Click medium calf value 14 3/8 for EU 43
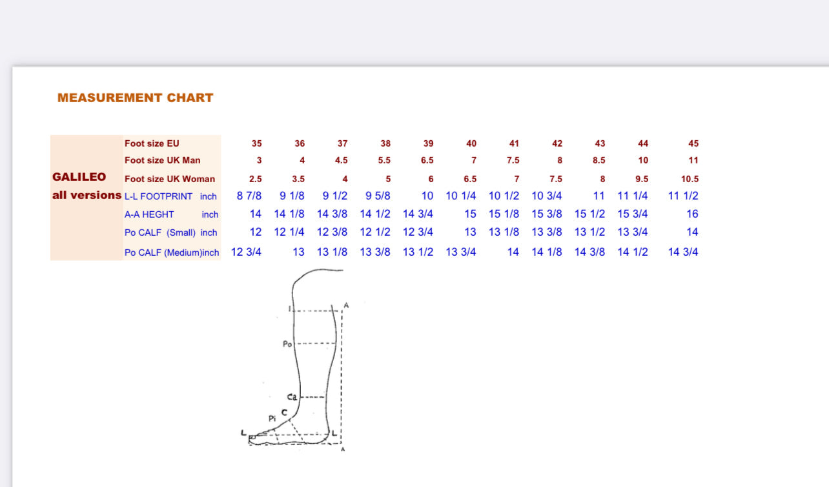Image resolution: width=829 pixels, height=487 pixels. 590,252
